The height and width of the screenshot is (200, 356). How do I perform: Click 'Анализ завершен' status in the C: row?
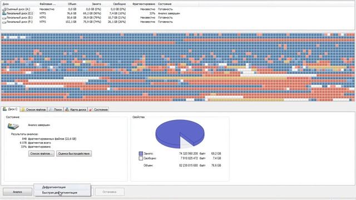[x=169, y=13]
